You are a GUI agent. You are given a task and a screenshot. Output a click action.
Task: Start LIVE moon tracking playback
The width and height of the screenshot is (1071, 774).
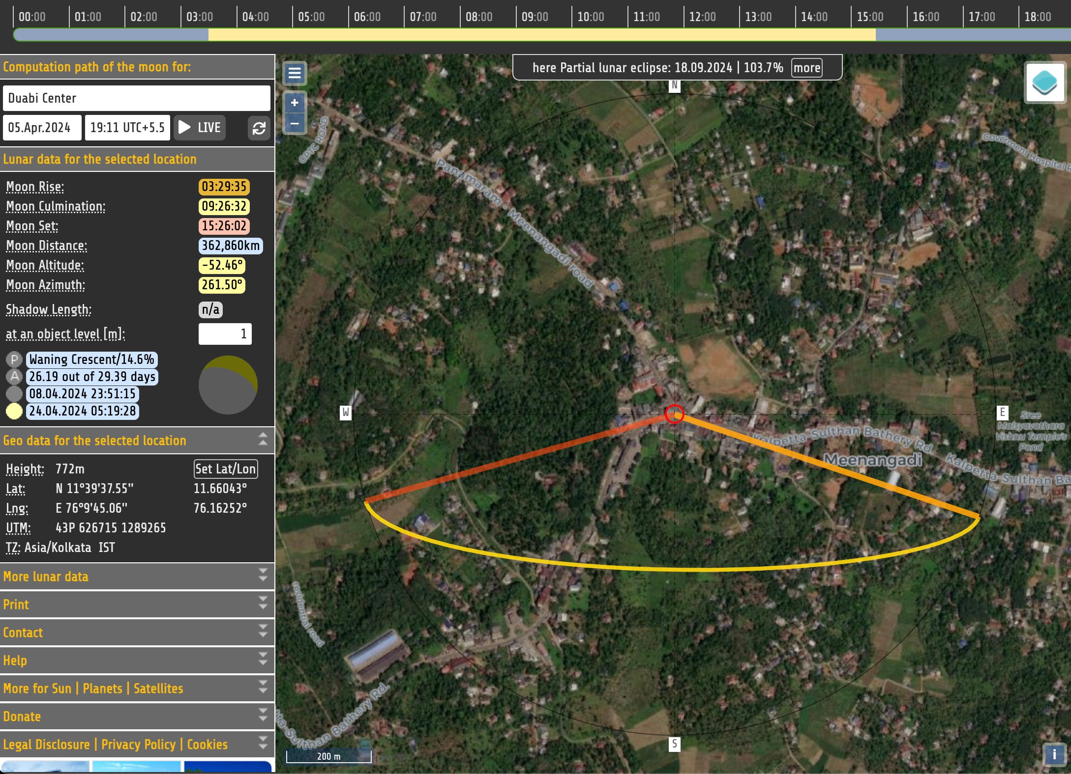pos(199,127)
